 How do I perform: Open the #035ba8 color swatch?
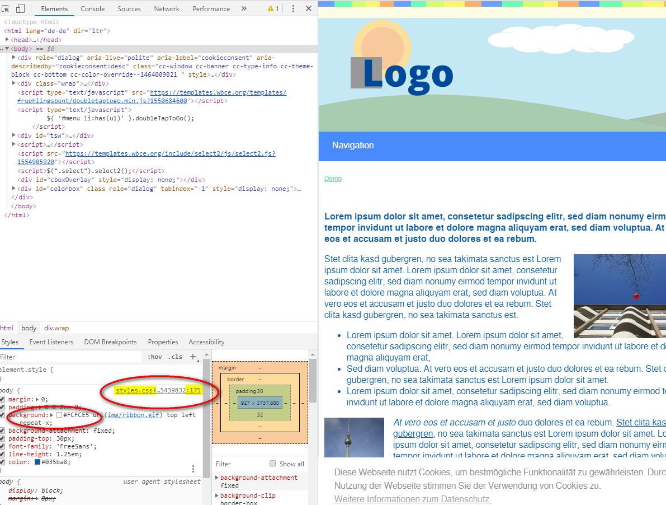coord(37,462)
